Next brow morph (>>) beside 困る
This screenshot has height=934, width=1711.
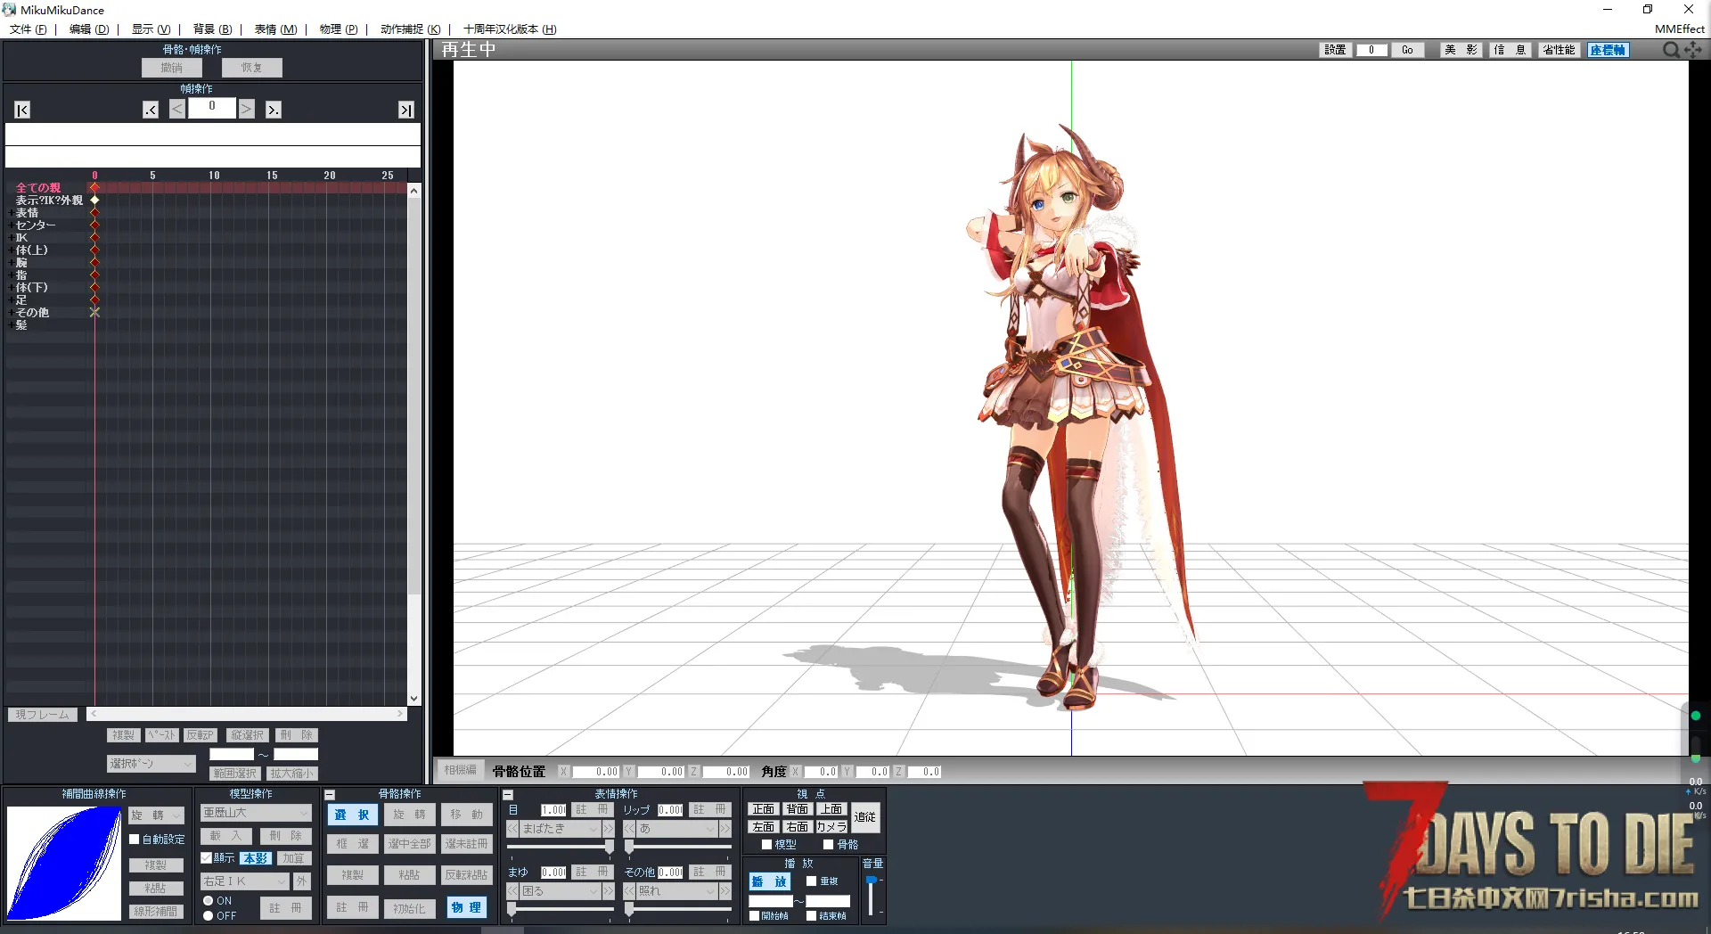tap(608, 891)
